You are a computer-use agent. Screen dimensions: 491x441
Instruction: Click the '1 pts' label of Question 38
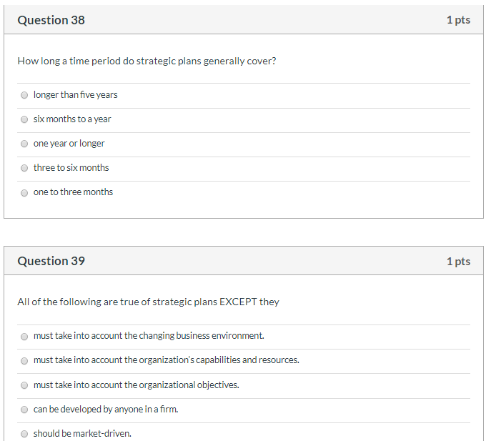tap(458, 20)
